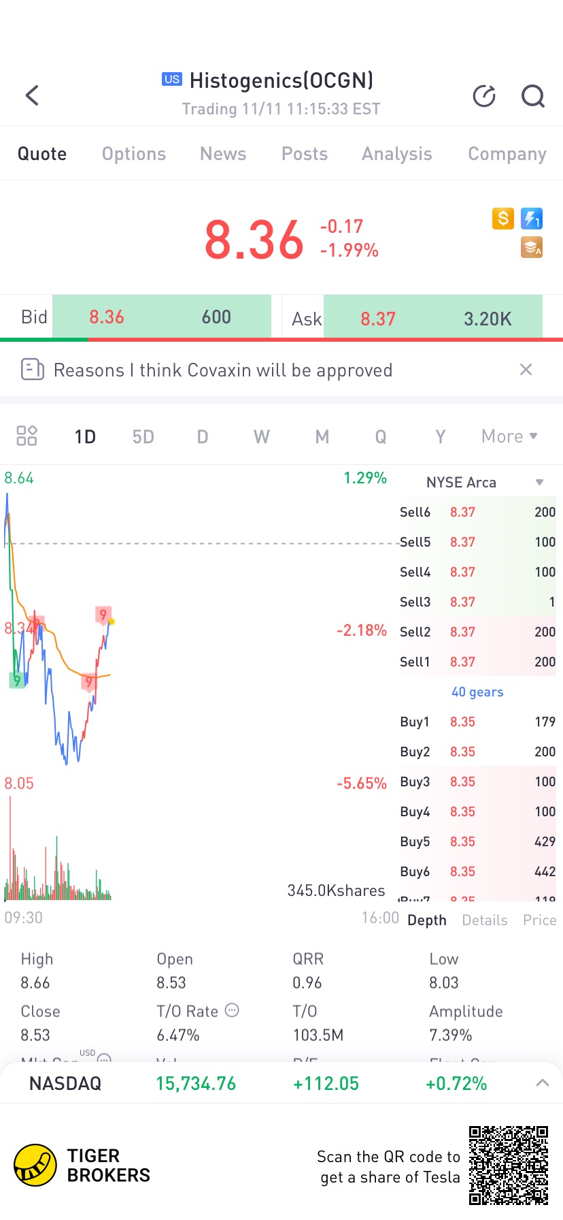This screenshot has width=563, height=1220.
Task: Tap the Sell2 order book row
Action: pos(477,632)
